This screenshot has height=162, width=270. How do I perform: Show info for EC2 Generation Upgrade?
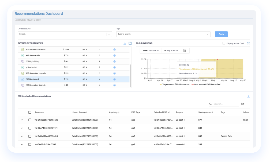[x=115, y=85]
